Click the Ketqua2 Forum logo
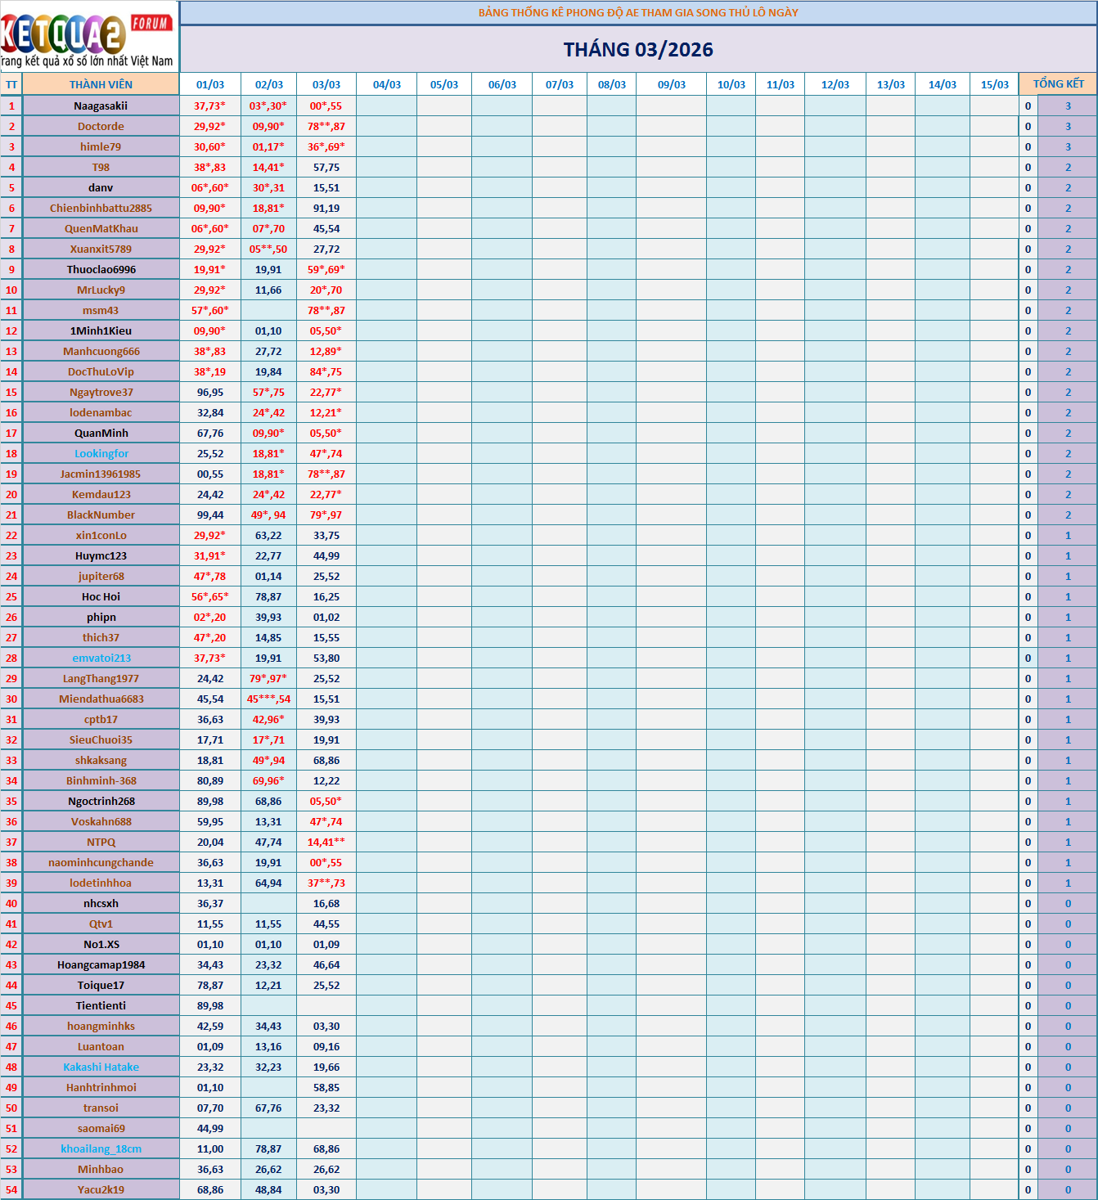The width and height of the screenshot is (1098, 1200). point(88,37)
